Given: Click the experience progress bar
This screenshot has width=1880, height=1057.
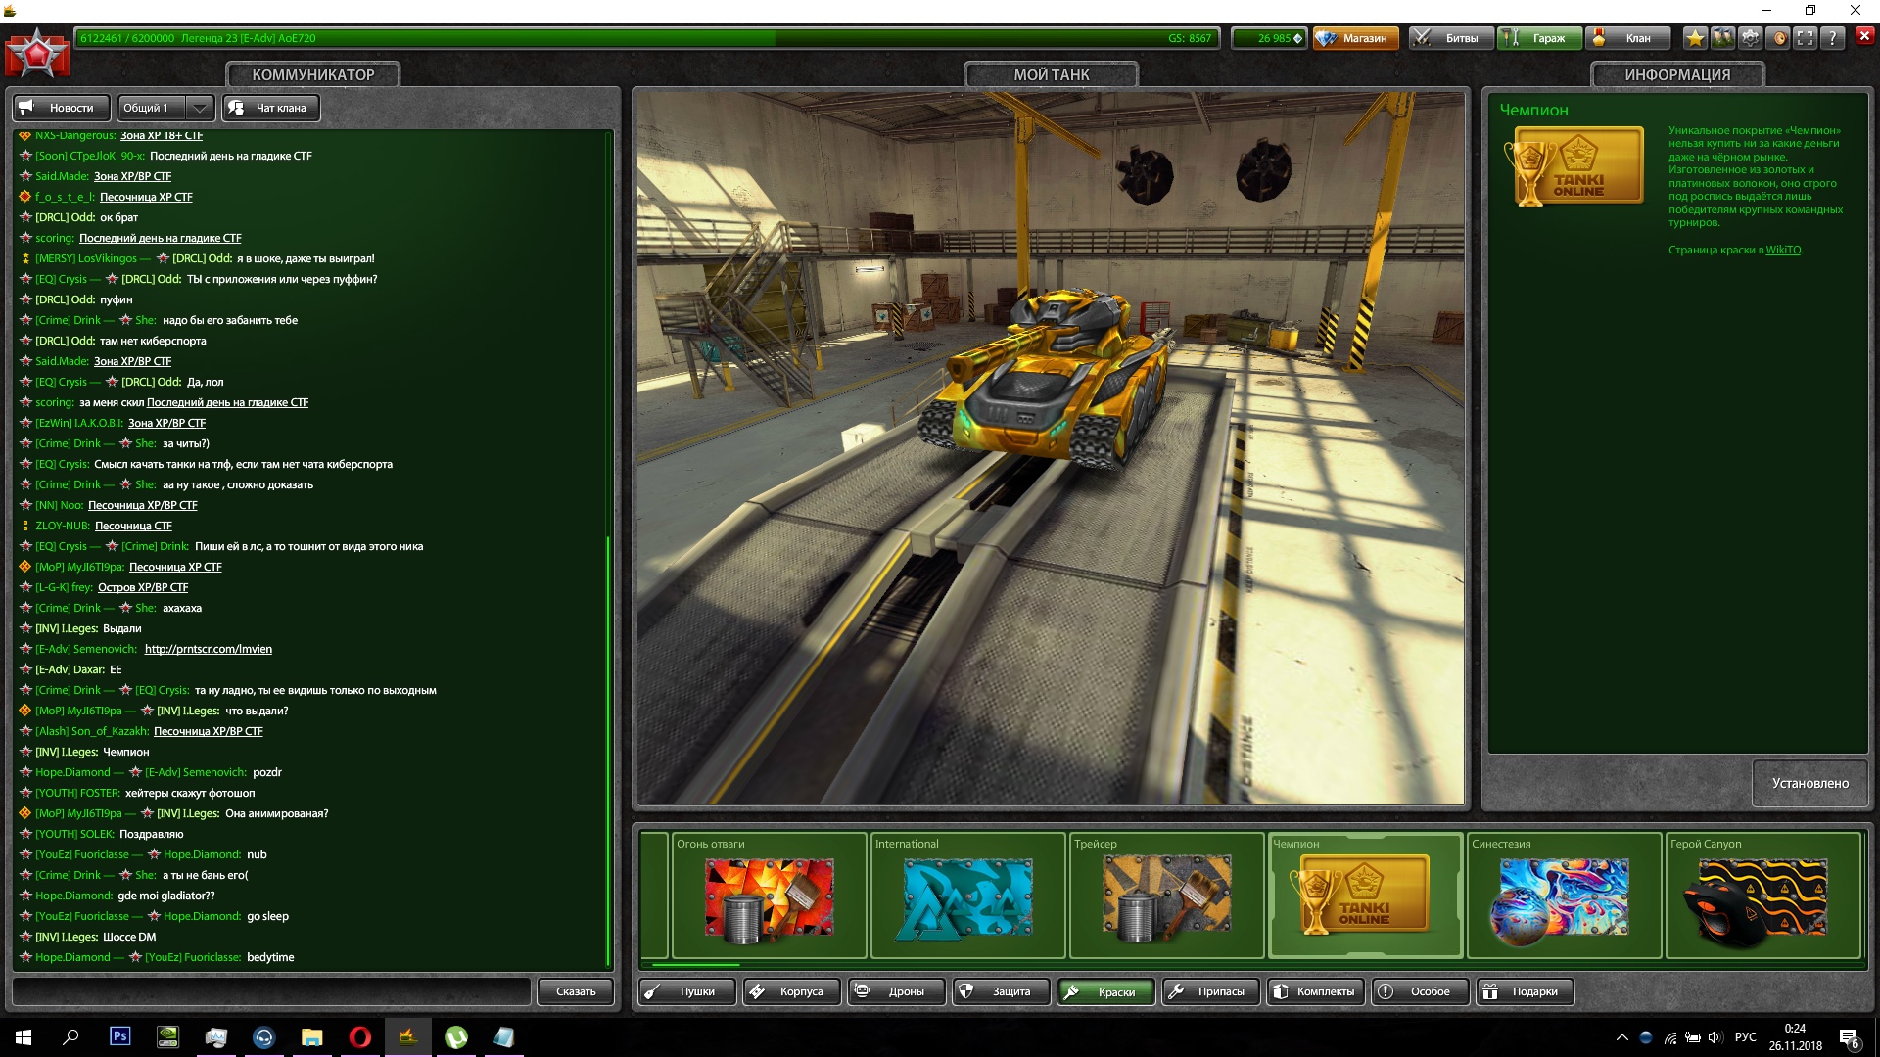Looking at the screenshot, I should (x=646, y=38).
